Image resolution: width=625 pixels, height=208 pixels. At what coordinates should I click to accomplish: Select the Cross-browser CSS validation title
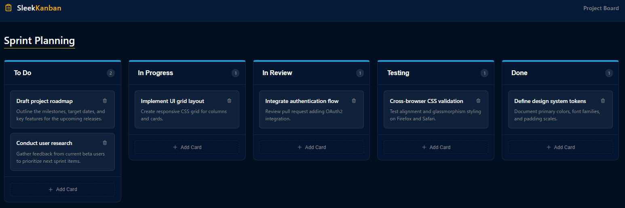pos(427,101)
